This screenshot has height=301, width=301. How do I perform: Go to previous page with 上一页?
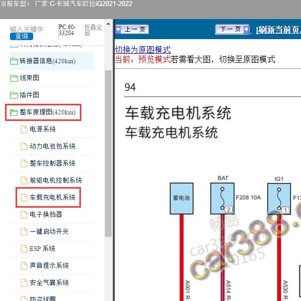[132, 30]
